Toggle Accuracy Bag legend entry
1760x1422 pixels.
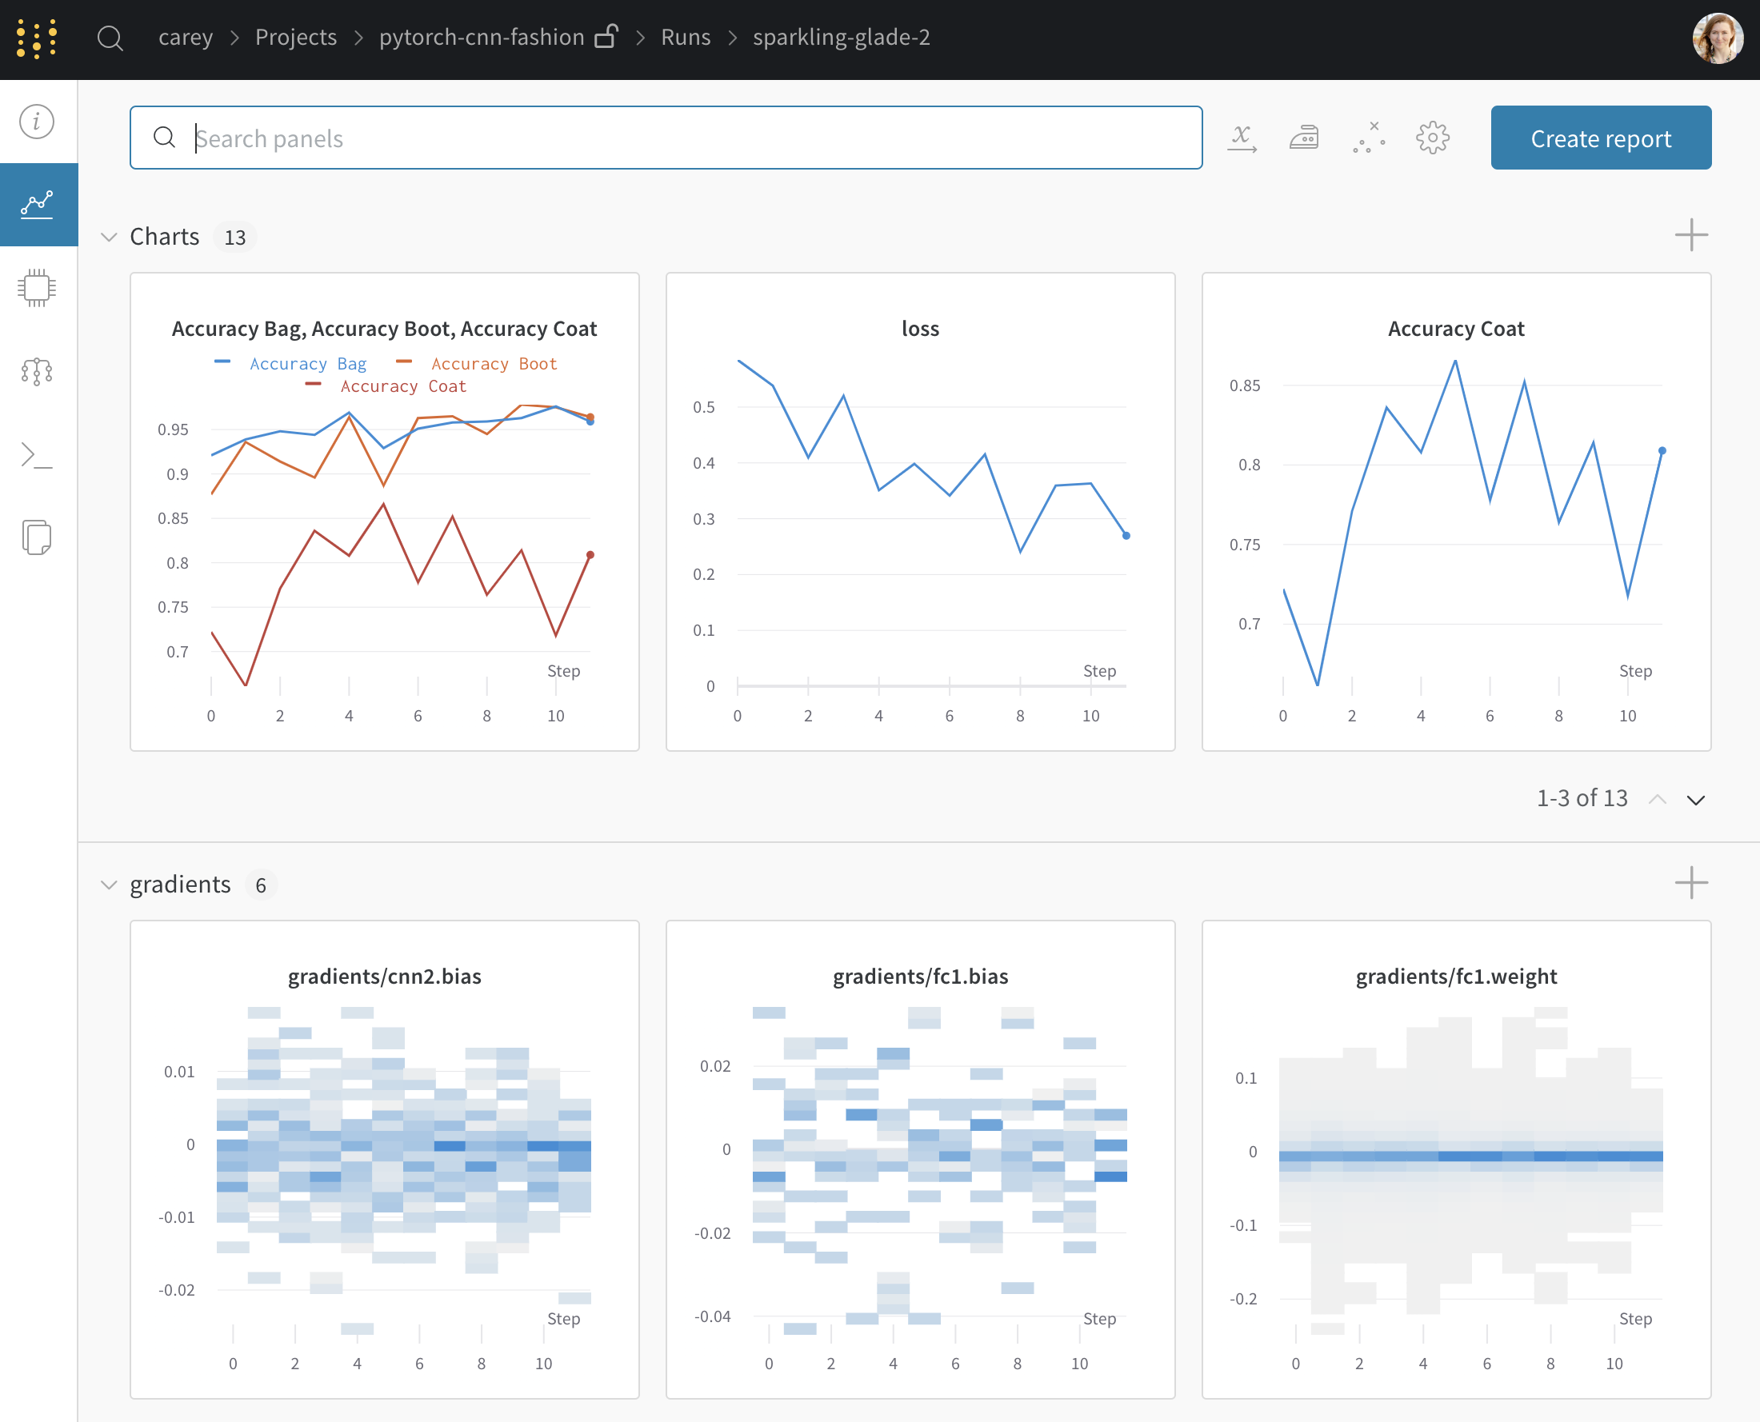pos(307,364)
